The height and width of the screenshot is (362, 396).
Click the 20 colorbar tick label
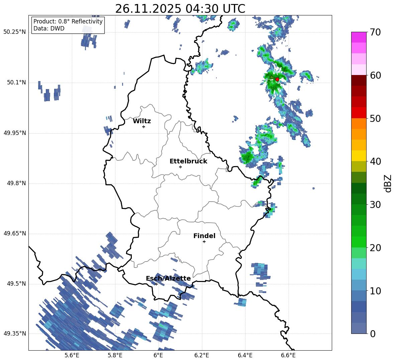[375, 248]
